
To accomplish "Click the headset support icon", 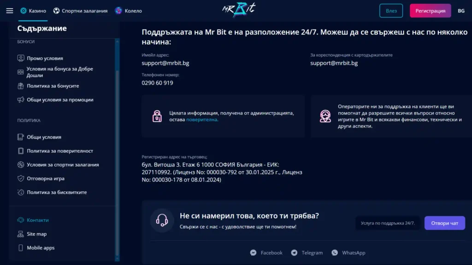I will tap(162, 220).
